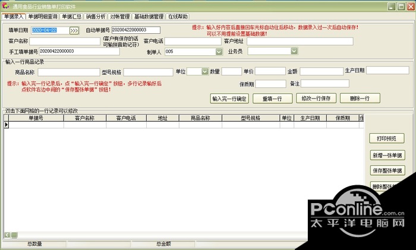Click the application logo icon in title bar
Viewport: 416px width, 250px height.
5,6
